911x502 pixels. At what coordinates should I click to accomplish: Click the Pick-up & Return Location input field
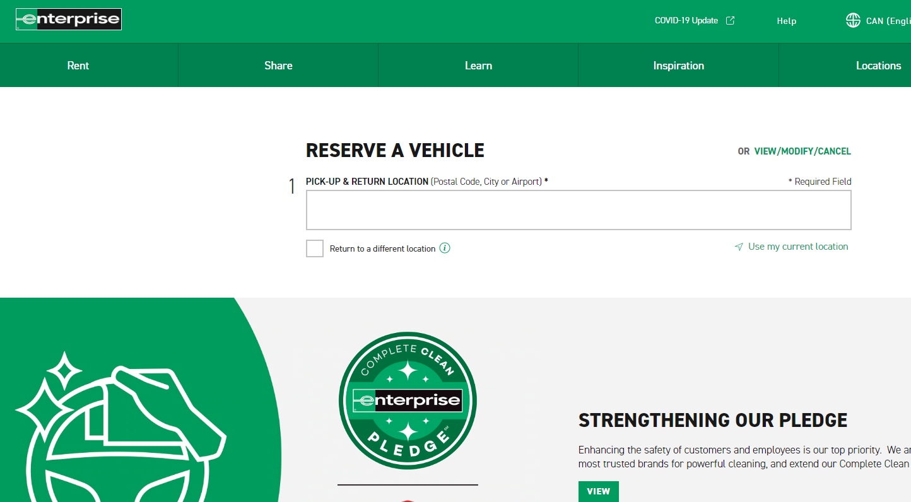pos(579,210)
